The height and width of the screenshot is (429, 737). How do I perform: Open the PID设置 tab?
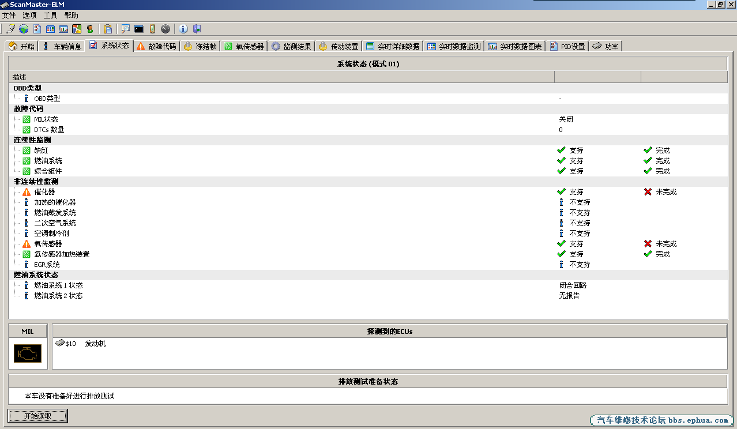pos(567,46)
